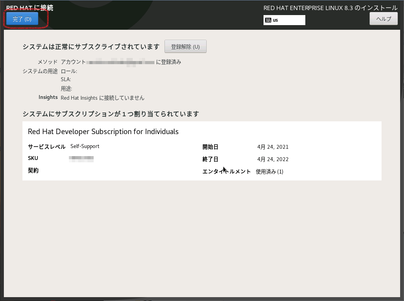Click the 'Red Hat Insights に接続していません' text
Screen dimensions: 404x301
tap(102, 98)
